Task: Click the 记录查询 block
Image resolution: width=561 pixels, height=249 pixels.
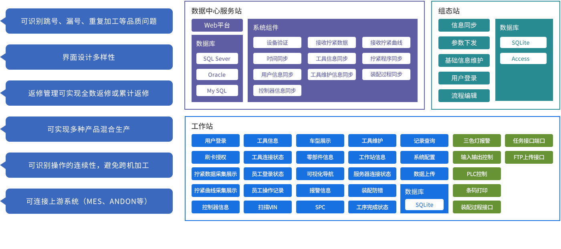Action: pyautogui.click(x=424, y=141)
